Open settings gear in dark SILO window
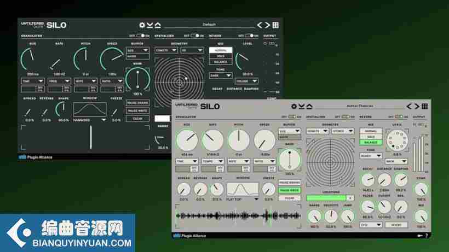 click(x=142, y=25)
